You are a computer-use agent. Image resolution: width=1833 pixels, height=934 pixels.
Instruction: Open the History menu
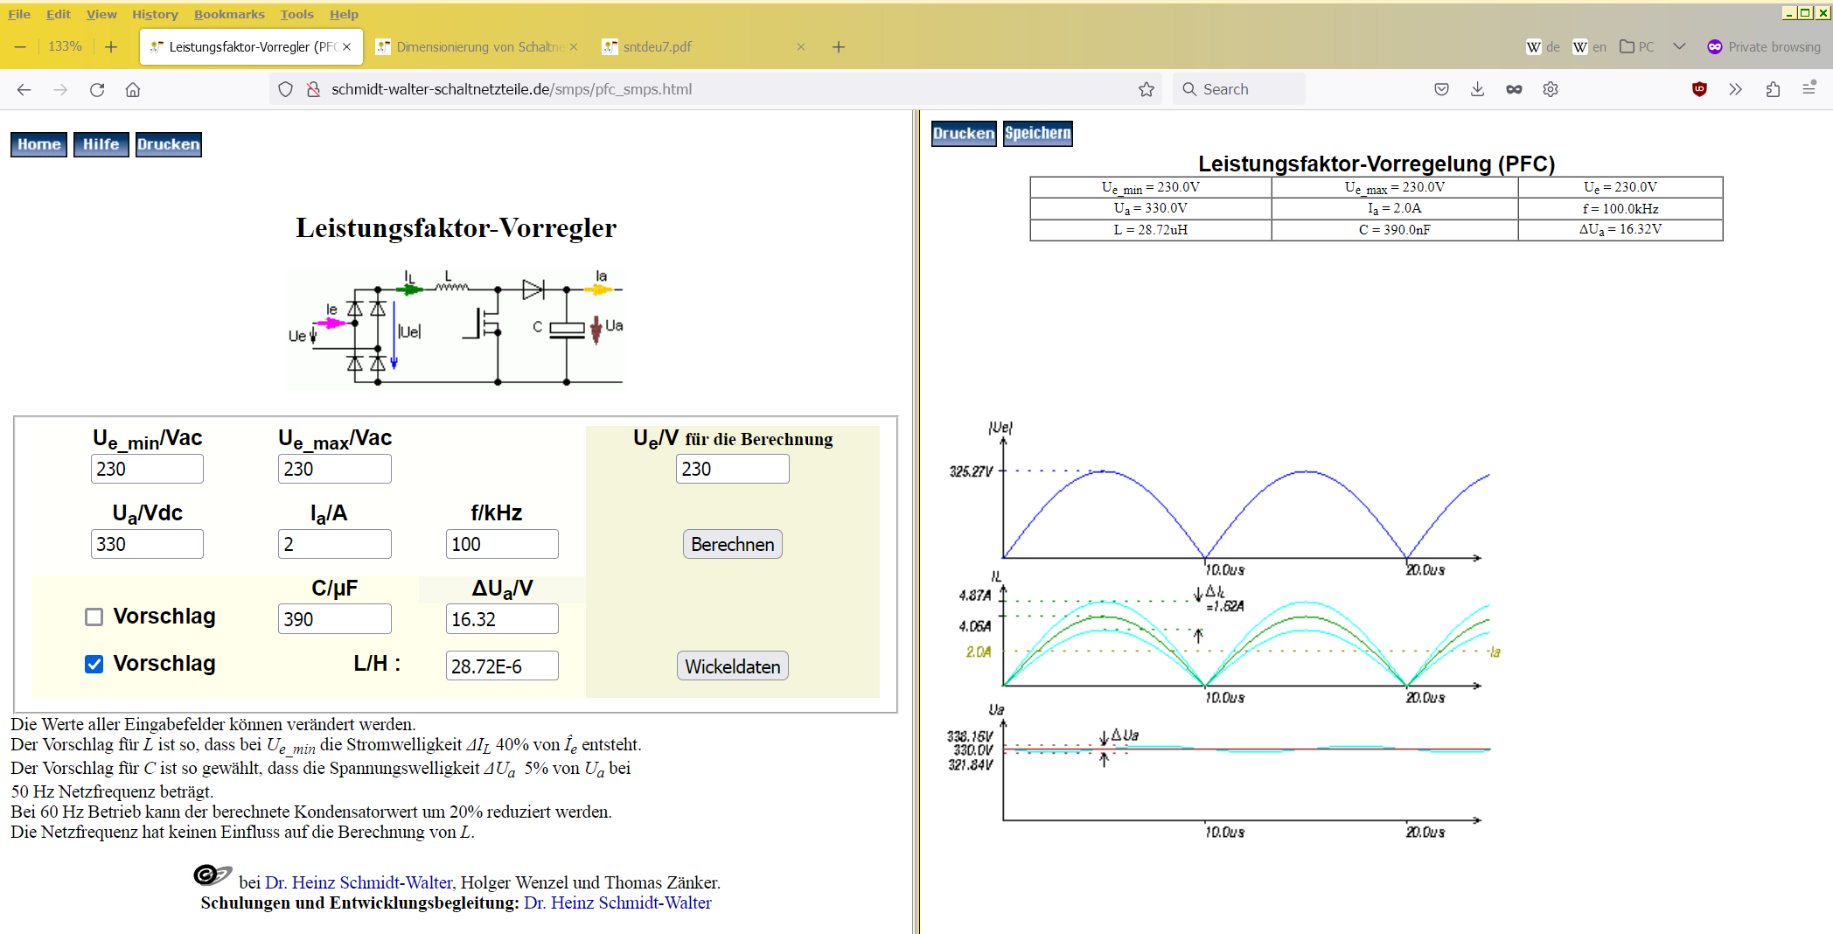(155, 14)
